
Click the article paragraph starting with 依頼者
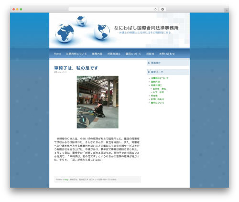coord(97,149)
